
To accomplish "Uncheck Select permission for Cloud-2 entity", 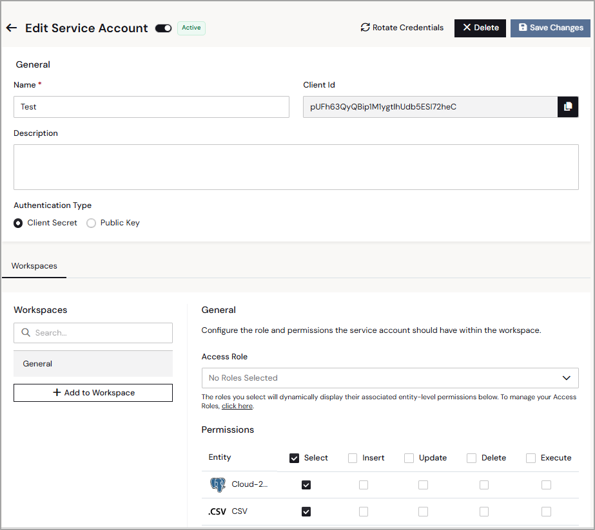I will click(x=306, y=485).
